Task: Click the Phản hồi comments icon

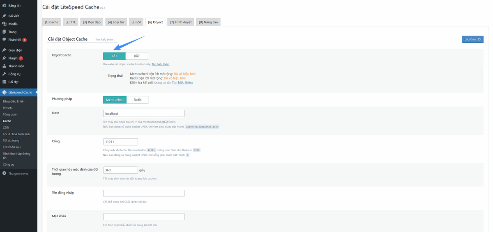Action: pyautogui.click(x=4, y=40)
